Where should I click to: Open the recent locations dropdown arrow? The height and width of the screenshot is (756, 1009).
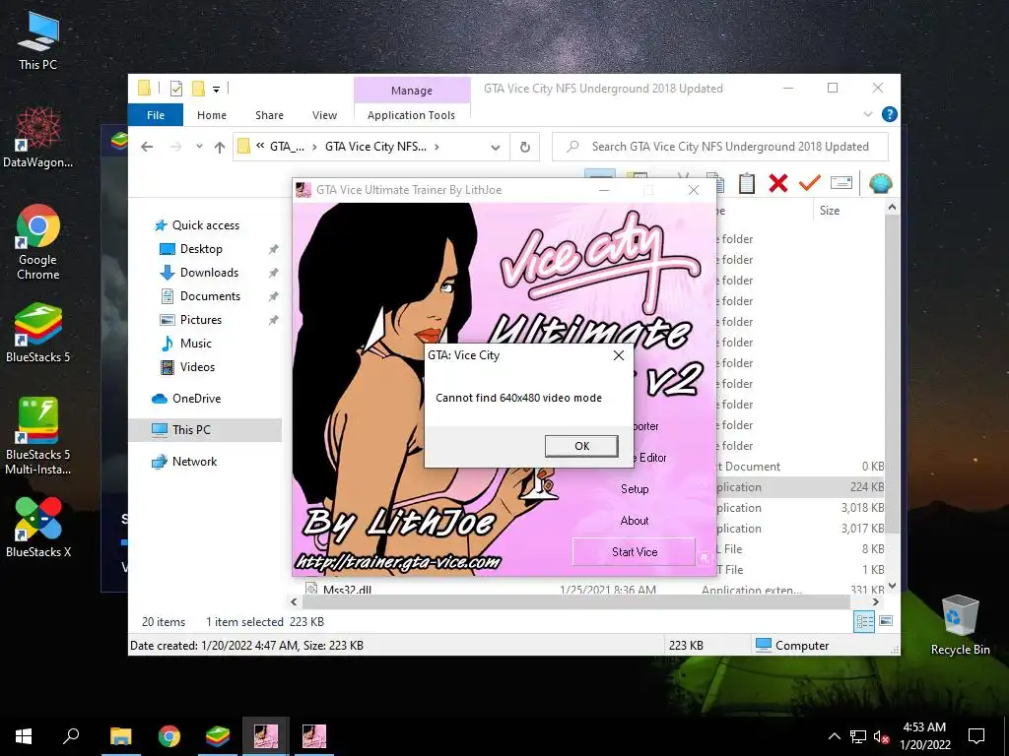(199, 147)
